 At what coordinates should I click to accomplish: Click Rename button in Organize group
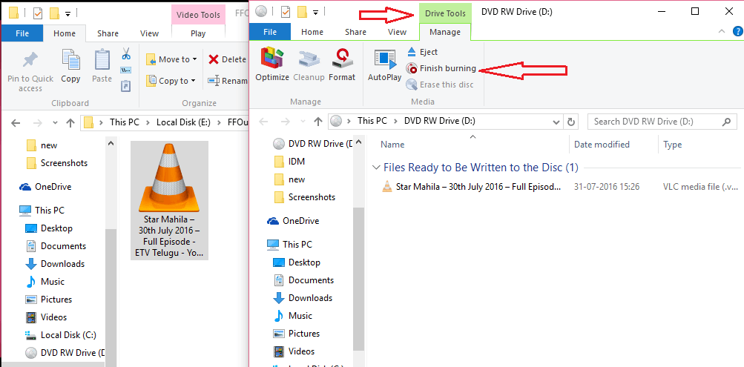(x=228, y=81)
